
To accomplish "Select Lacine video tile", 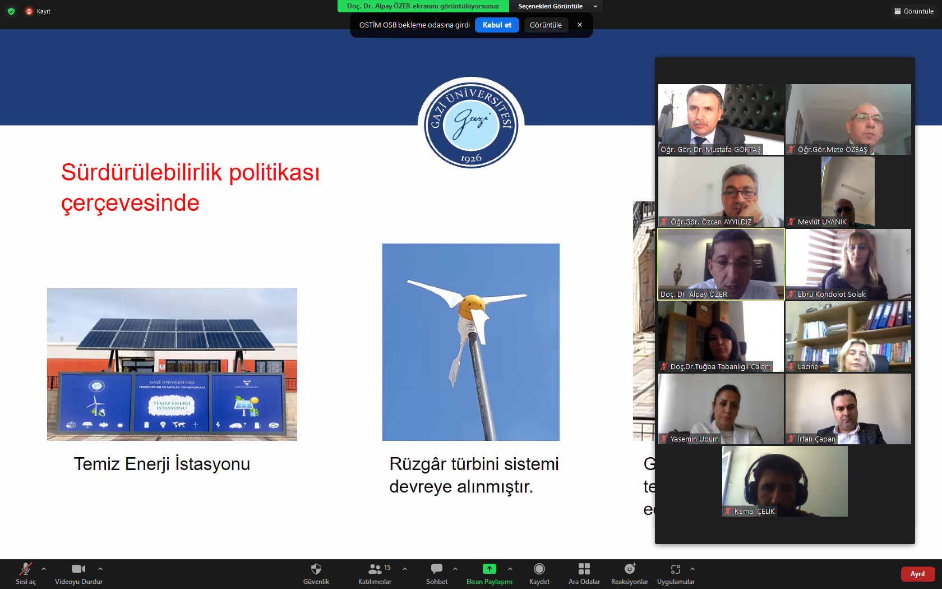I will click(848, 337).
